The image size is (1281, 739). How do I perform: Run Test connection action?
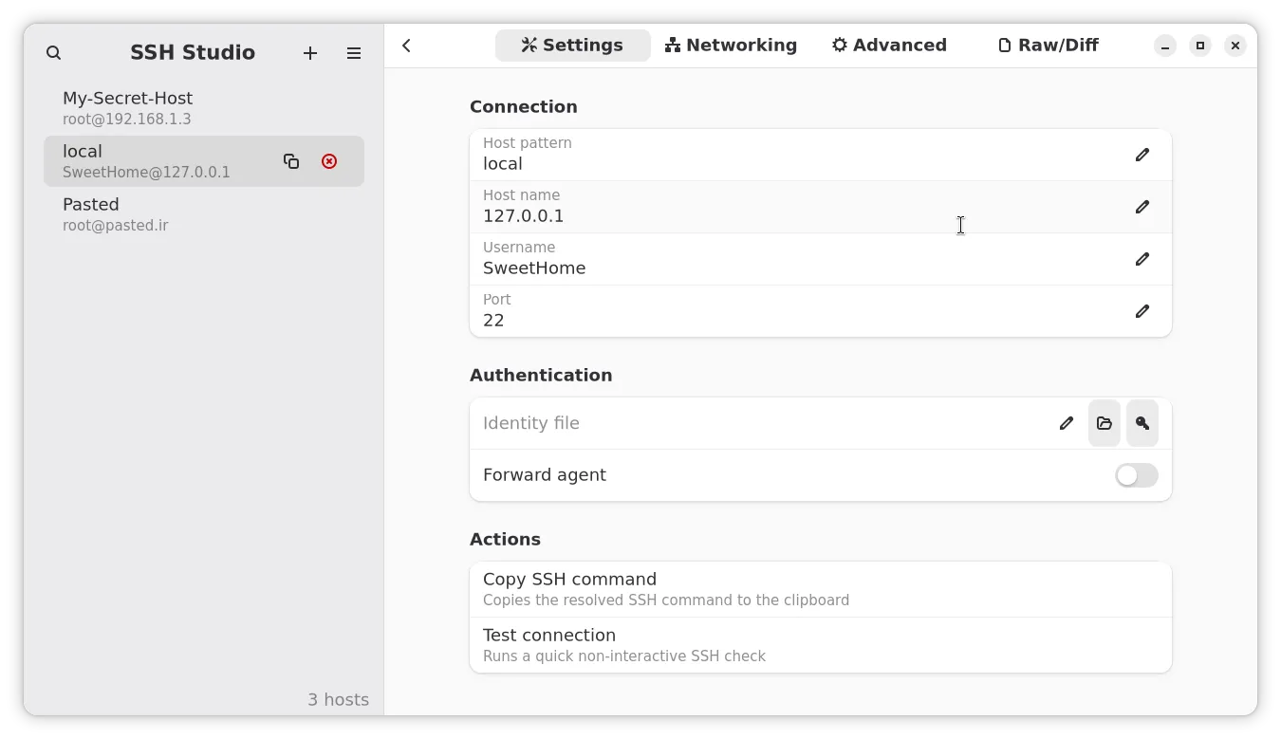820,645
